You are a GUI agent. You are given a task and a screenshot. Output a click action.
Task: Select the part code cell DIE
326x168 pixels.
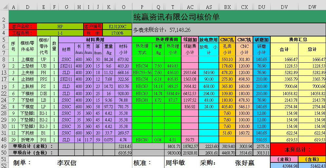point(44,94)
